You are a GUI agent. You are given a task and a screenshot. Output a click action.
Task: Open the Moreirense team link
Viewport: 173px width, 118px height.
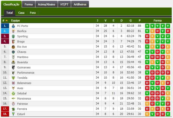pos(24,99)
